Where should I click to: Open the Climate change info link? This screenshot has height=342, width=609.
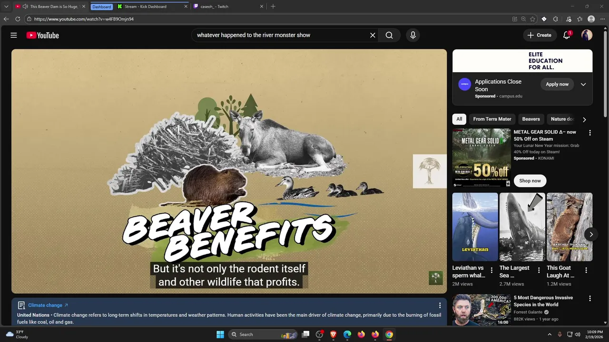[x=48, y=305]
